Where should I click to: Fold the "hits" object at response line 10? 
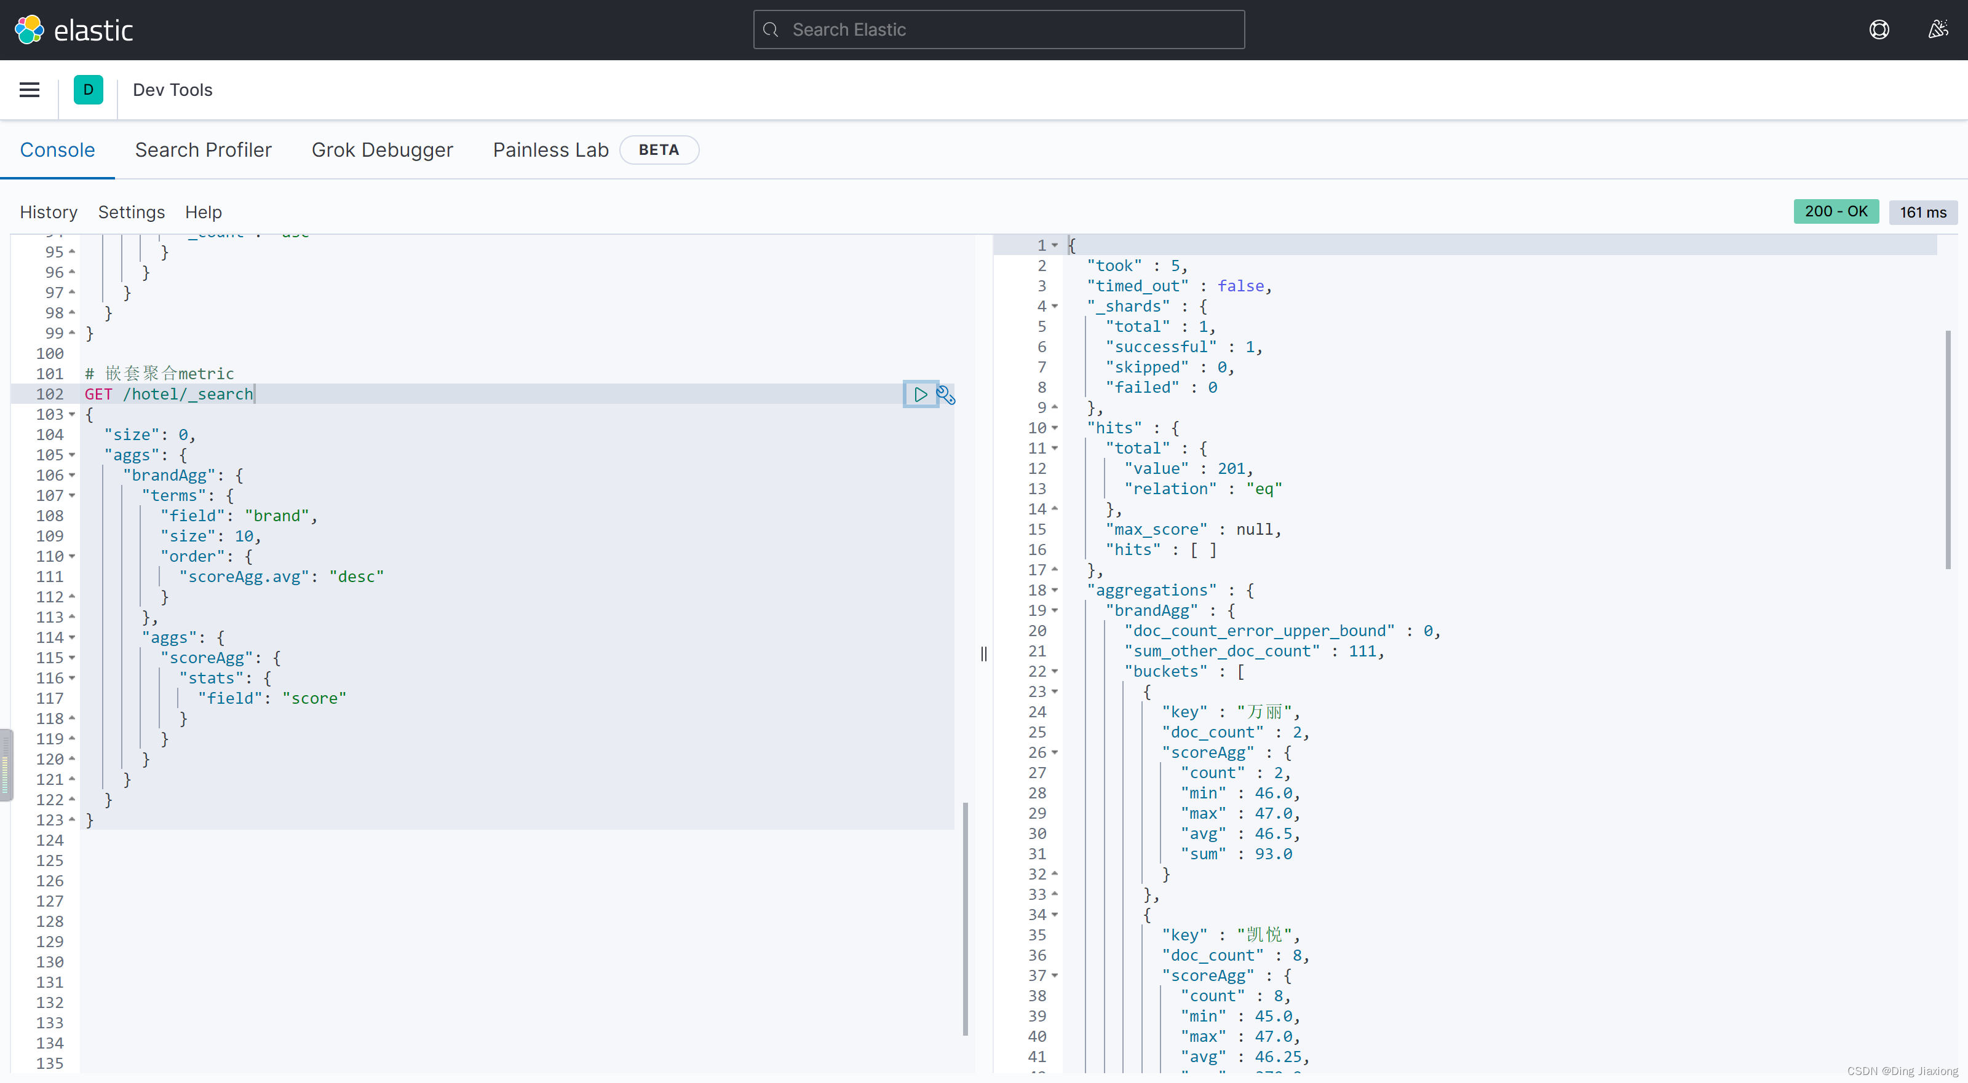point(1054,428)
